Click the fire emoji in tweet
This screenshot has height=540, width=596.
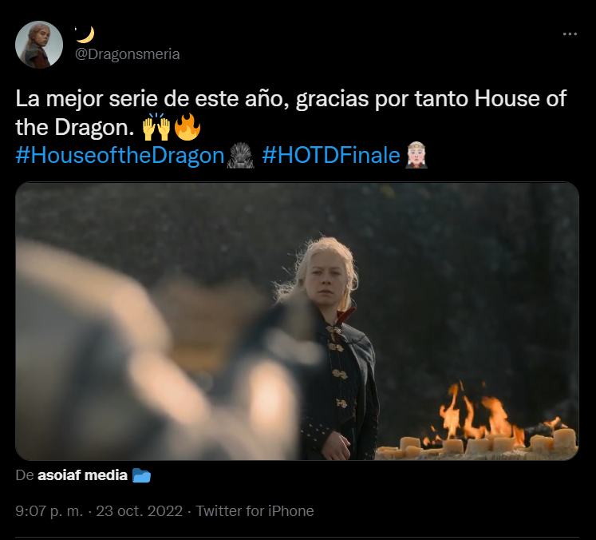[x=187, y=127]
